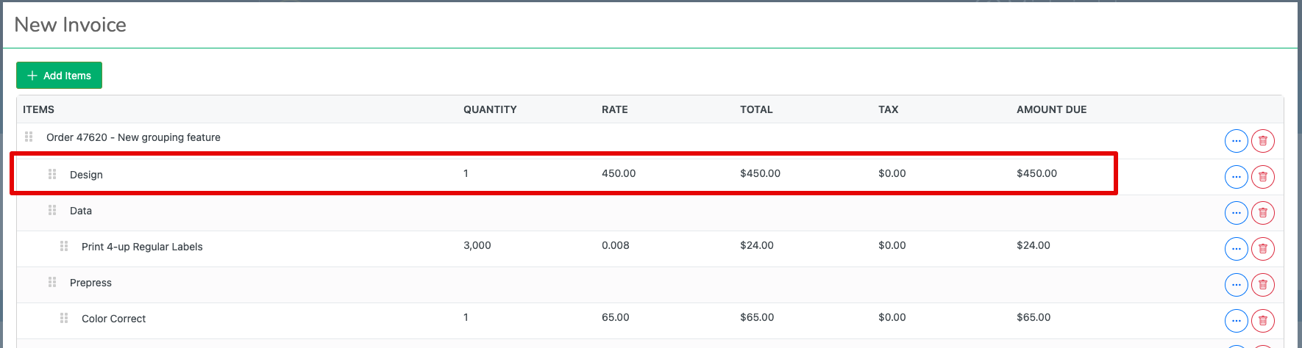
Task: Click the New Invoice page title
Action: (71, 25)
